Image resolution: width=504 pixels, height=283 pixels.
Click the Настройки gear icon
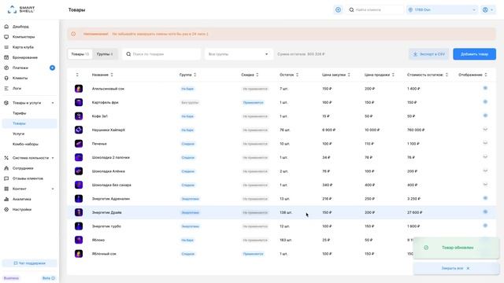(x=6, y=210)
